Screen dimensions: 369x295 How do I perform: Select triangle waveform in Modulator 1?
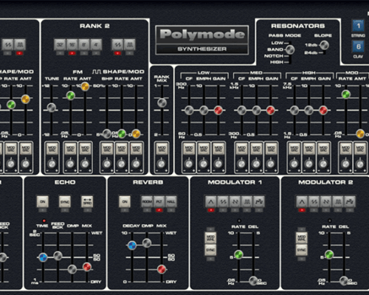tap(211, 202)
